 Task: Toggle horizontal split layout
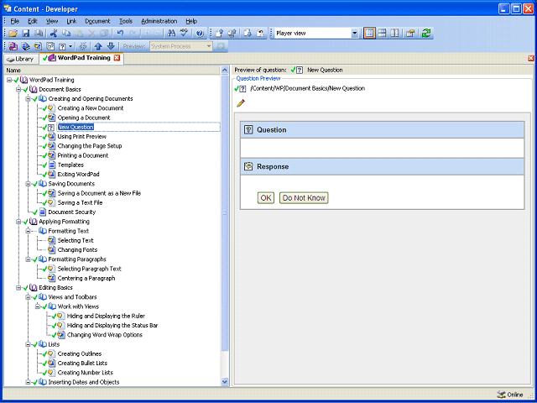point(383,34)
